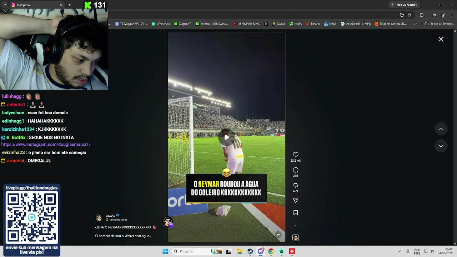Open the network and volume quick settings

[x=428, y=251]
